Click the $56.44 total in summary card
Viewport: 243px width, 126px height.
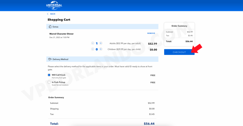[x=189, y=41]
